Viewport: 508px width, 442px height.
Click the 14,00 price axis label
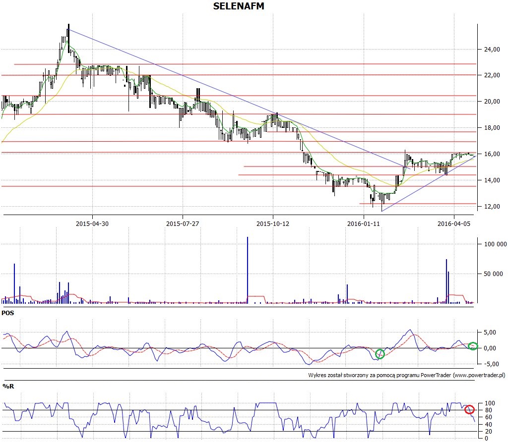[492, 180]
